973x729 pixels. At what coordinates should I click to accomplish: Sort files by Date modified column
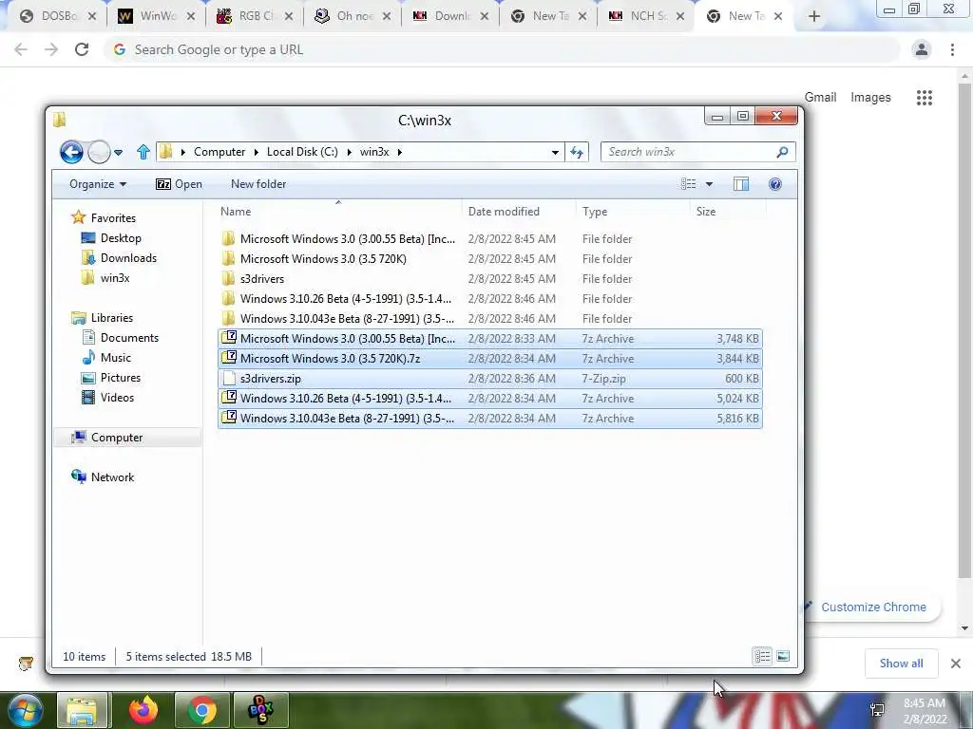tap(519, 212)
